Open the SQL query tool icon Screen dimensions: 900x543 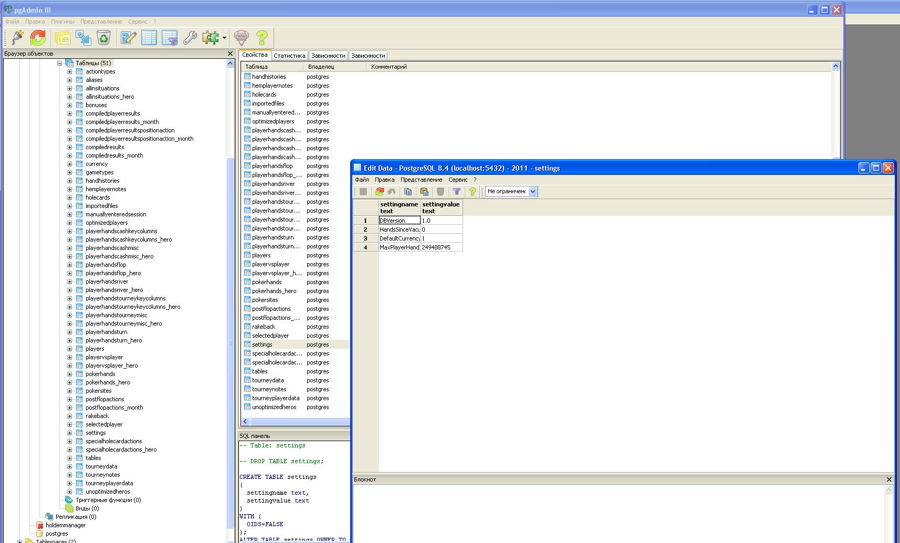pyautogui.click(x=129, y=37)
